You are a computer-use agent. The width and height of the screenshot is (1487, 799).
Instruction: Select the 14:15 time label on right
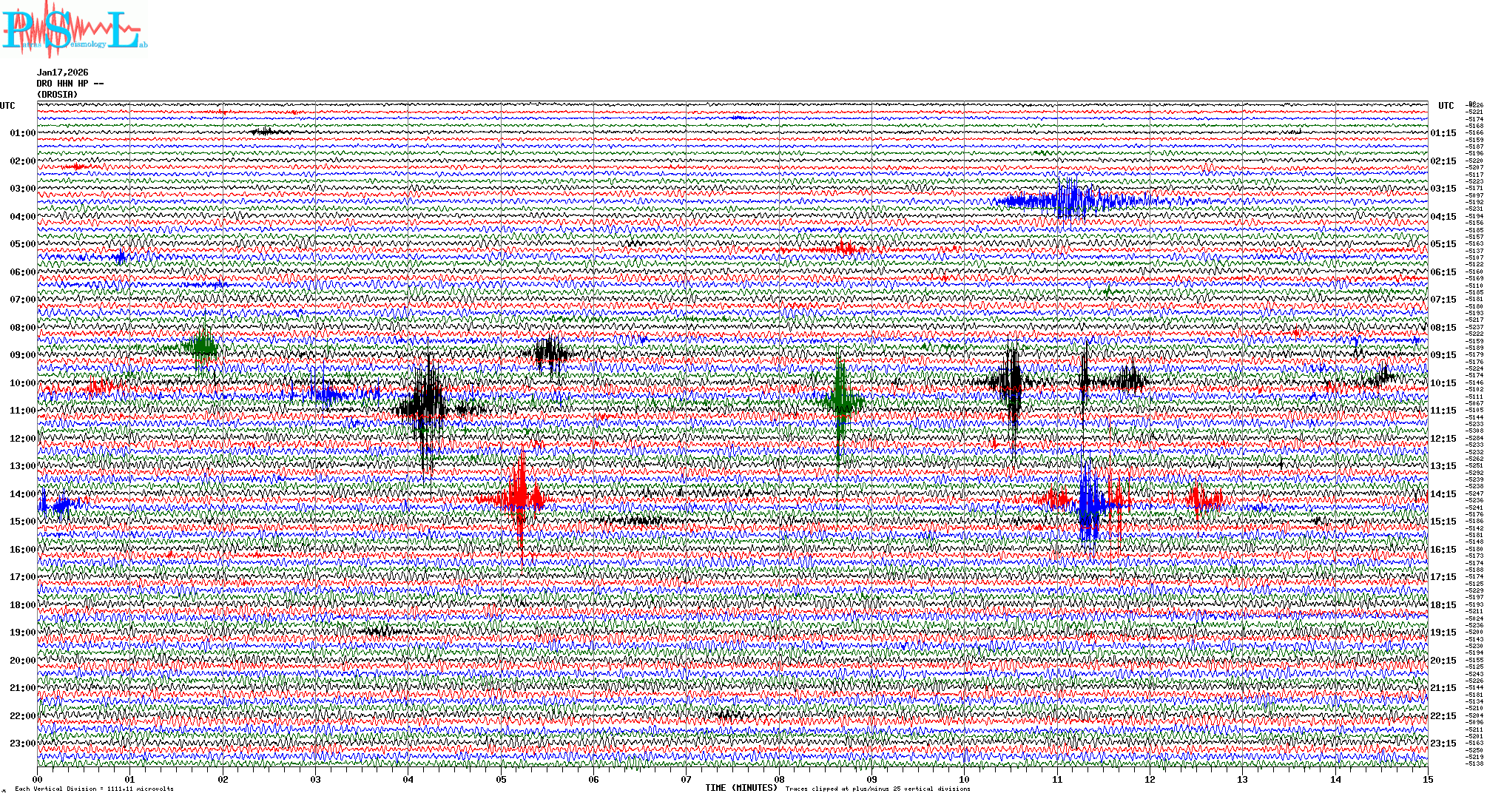[x=1443, y=494]
